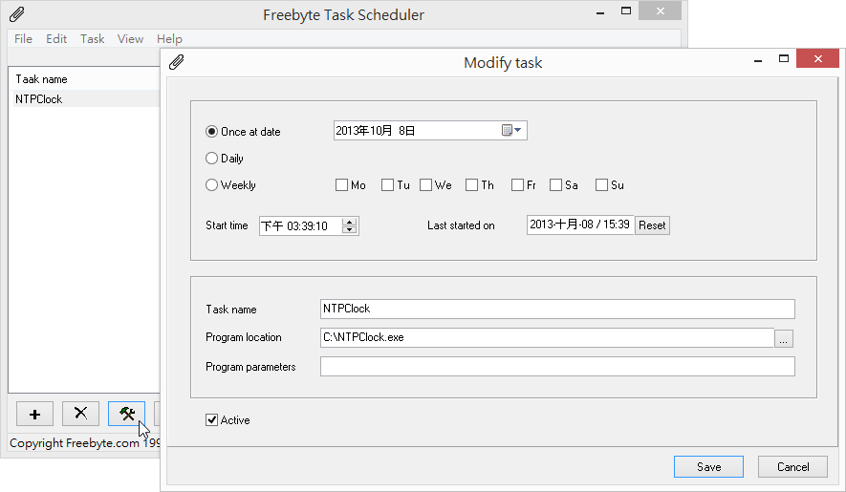Click the Program parameters text field
The image size is (846, 492).
(x=557, y=367)
